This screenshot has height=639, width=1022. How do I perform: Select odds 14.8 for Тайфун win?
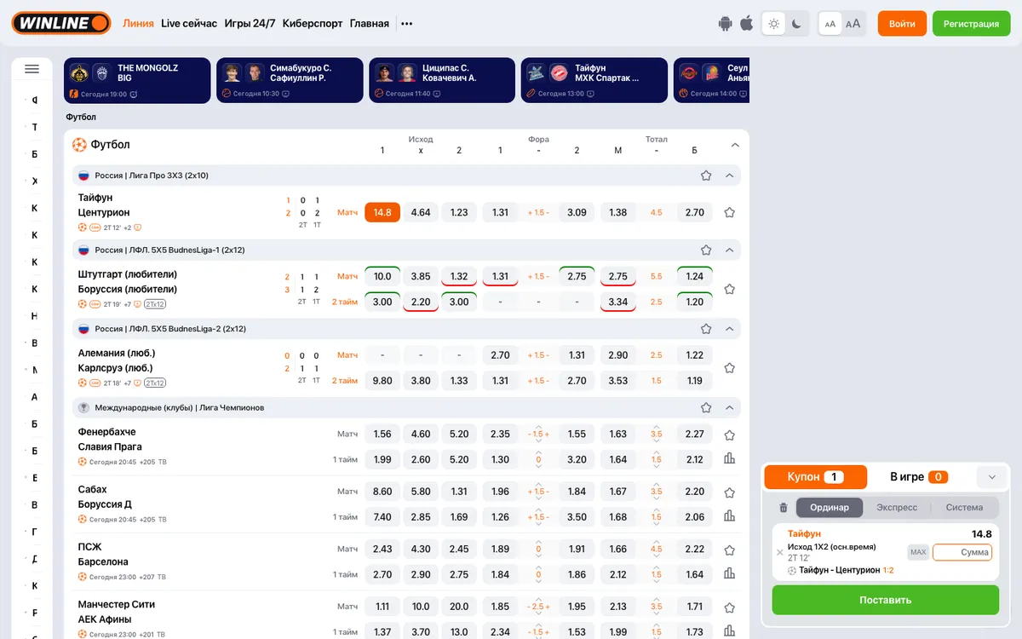click(x=382, y=212)
